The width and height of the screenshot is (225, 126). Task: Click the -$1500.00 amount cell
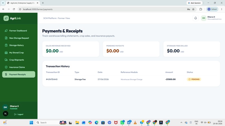(171, 79)
